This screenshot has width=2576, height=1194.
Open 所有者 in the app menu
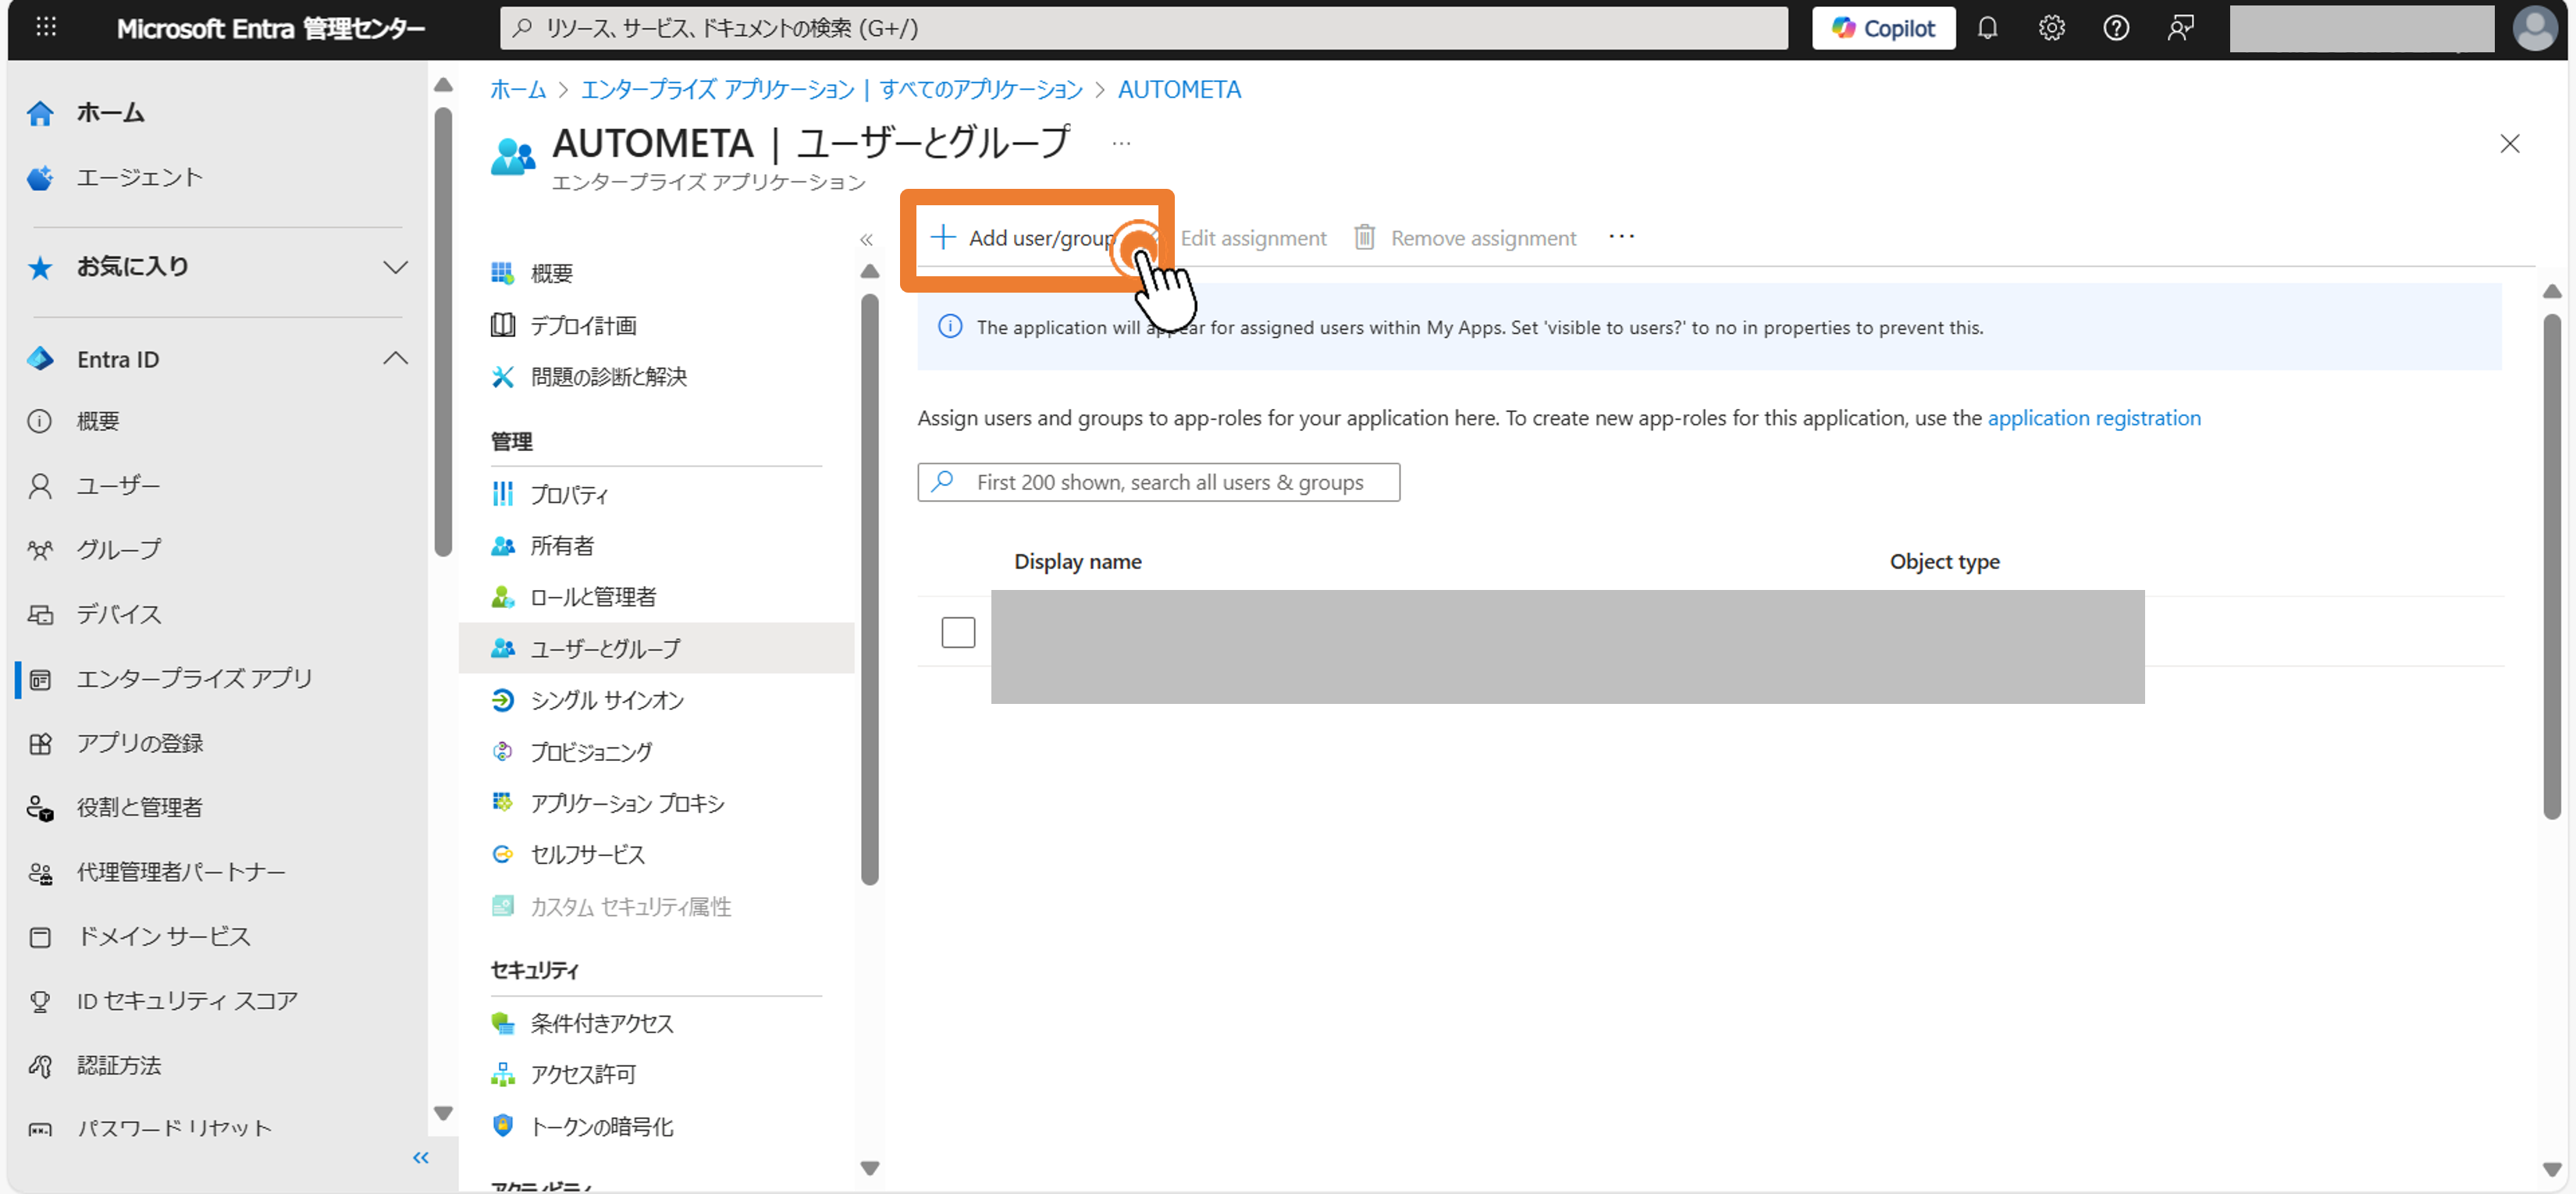pos(561,546)
